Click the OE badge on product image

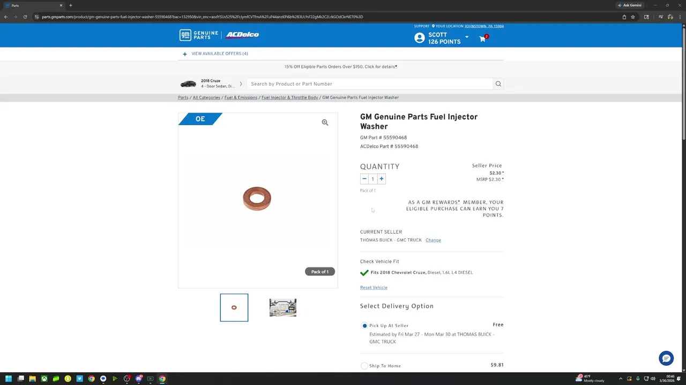[200, 119]
